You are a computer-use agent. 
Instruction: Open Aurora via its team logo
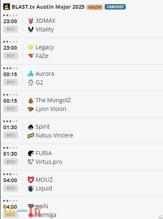31,74
